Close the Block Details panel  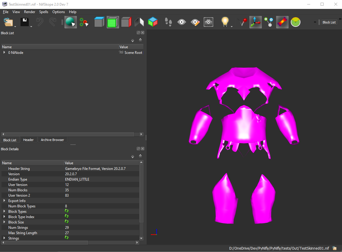[x=143, y=148]
